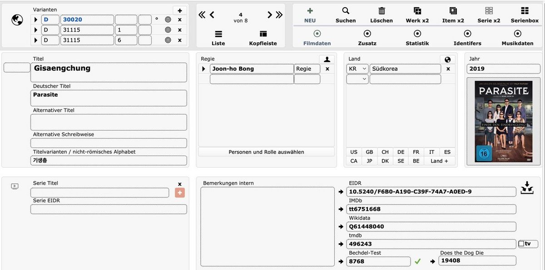The height and width of the screenshot is (270, 545).
Task: Enable the tv checkbox beside tmdb
Action: (x=521, y=244)
